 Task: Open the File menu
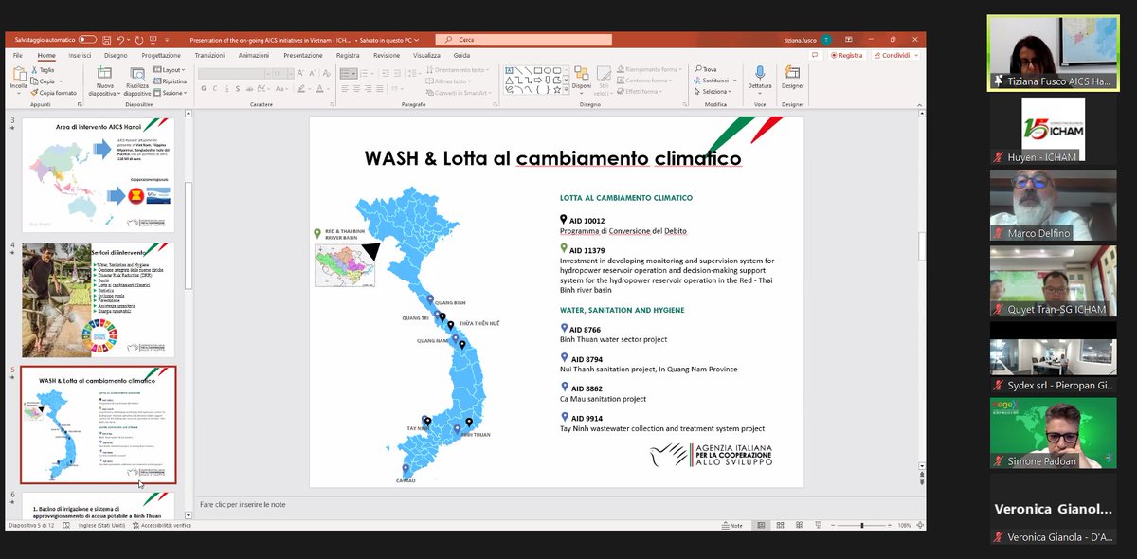point(17,55)
